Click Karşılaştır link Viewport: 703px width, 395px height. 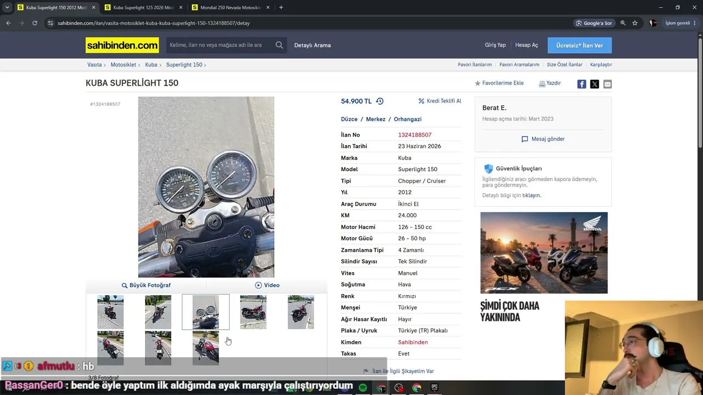click(x=601, y=65)
